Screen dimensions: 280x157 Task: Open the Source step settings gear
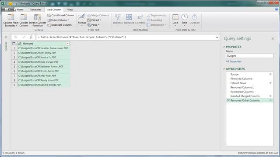270,74
